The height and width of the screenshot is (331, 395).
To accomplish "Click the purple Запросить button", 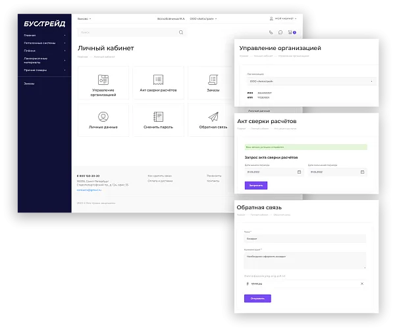I will pyautogui.click(x=256, y=186).
